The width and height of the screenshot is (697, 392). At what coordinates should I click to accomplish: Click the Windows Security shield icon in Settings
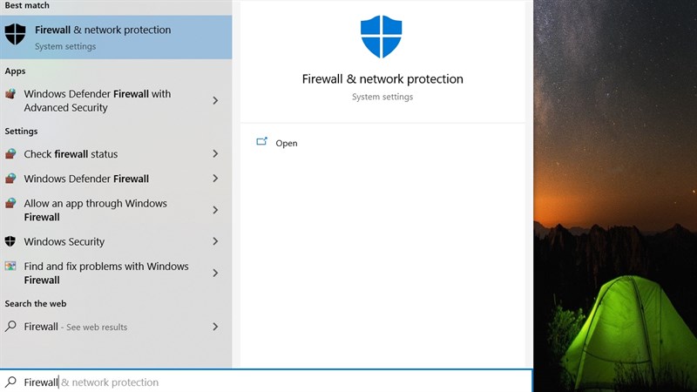pyautogui.click(x=10, y=241)
